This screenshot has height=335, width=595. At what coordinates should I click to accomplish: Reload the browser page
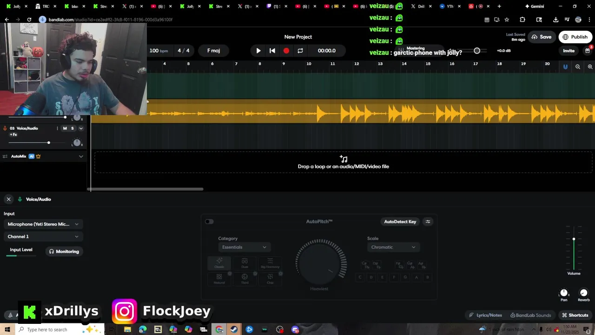pyautogui.click(x=29, y=20)
